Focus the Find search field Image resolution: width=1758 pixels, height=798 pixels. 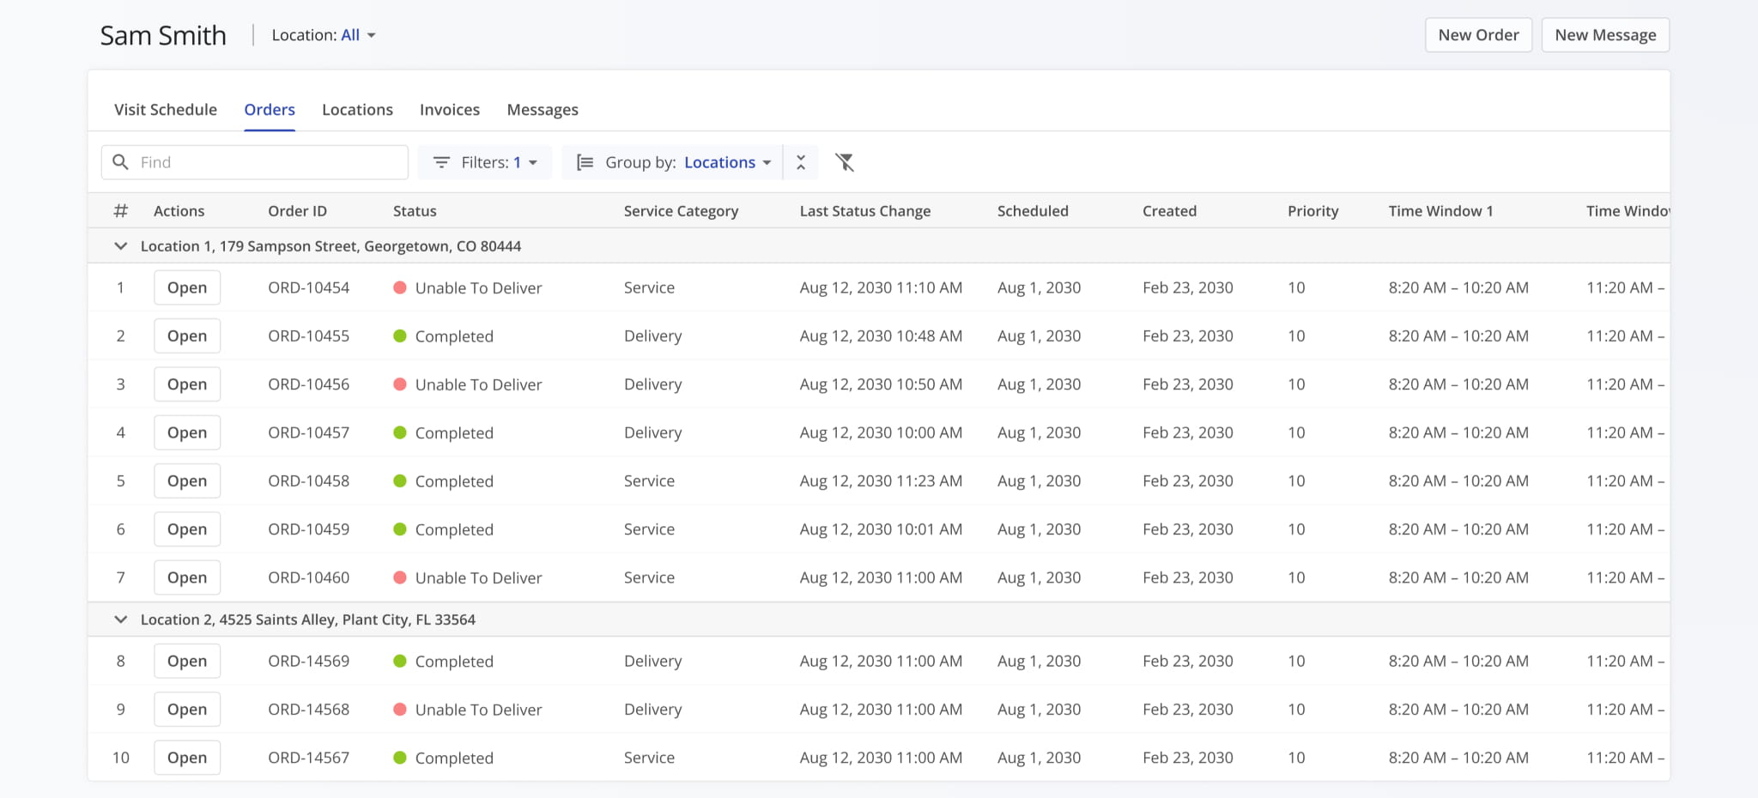tap(268, 162)
